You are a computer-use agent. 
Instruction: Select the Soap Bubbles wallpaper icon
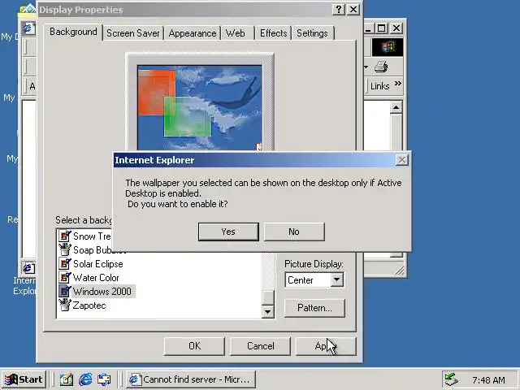(65, 249)
